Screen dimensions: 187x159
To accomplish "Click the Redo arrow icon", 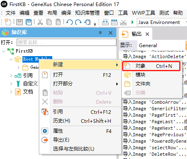I will click(78, 22).
